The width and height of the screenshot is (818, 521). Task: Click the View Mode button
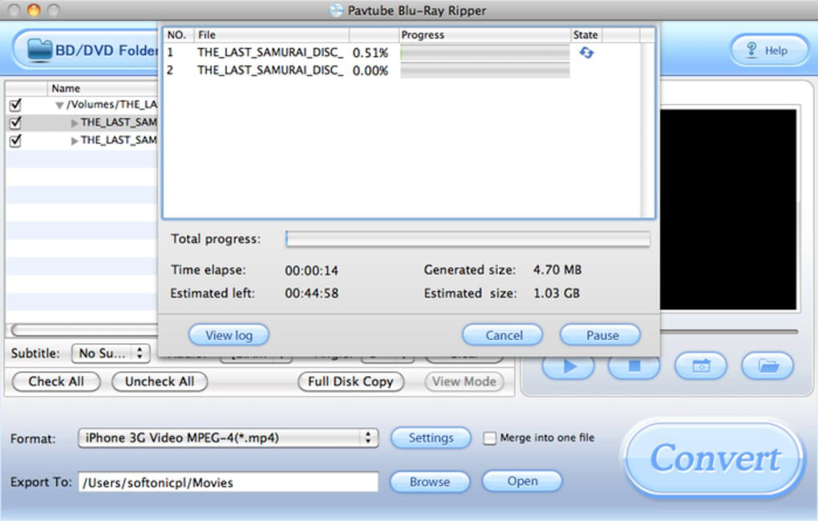pos(464,382)
